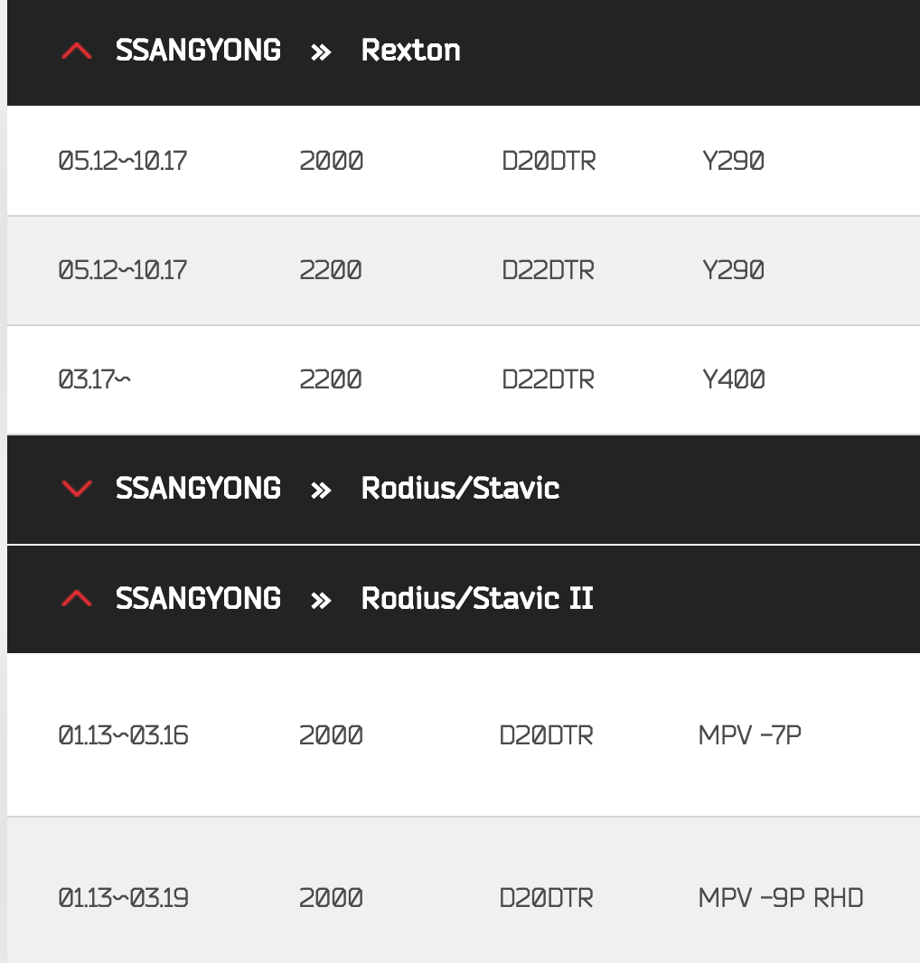This screenshot has height=963, width=920.
Task: Click the double-arrow icon beside Rodius/Stavic
Action: 321,490
